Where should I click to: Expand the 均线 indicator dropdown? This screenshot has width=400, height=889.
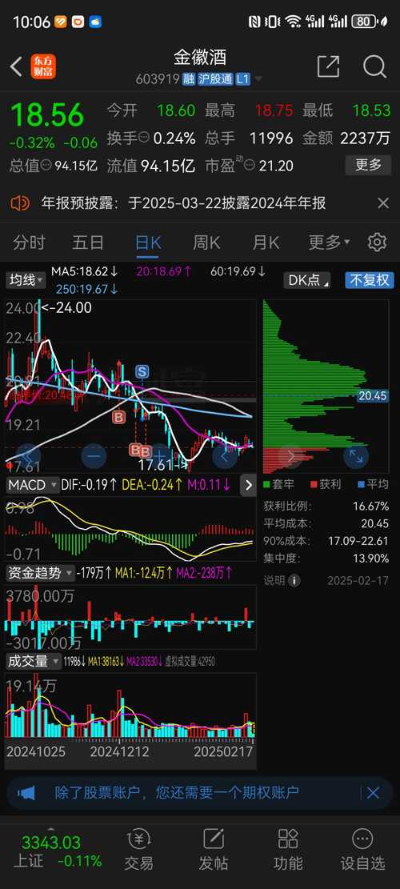26,280
